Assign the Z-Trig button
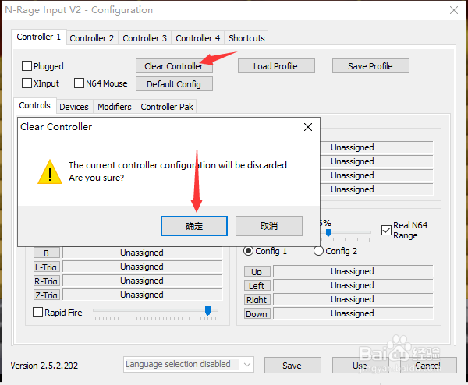Image resolution: width=468 pixels, height=385 pixels. click(47, 295)
